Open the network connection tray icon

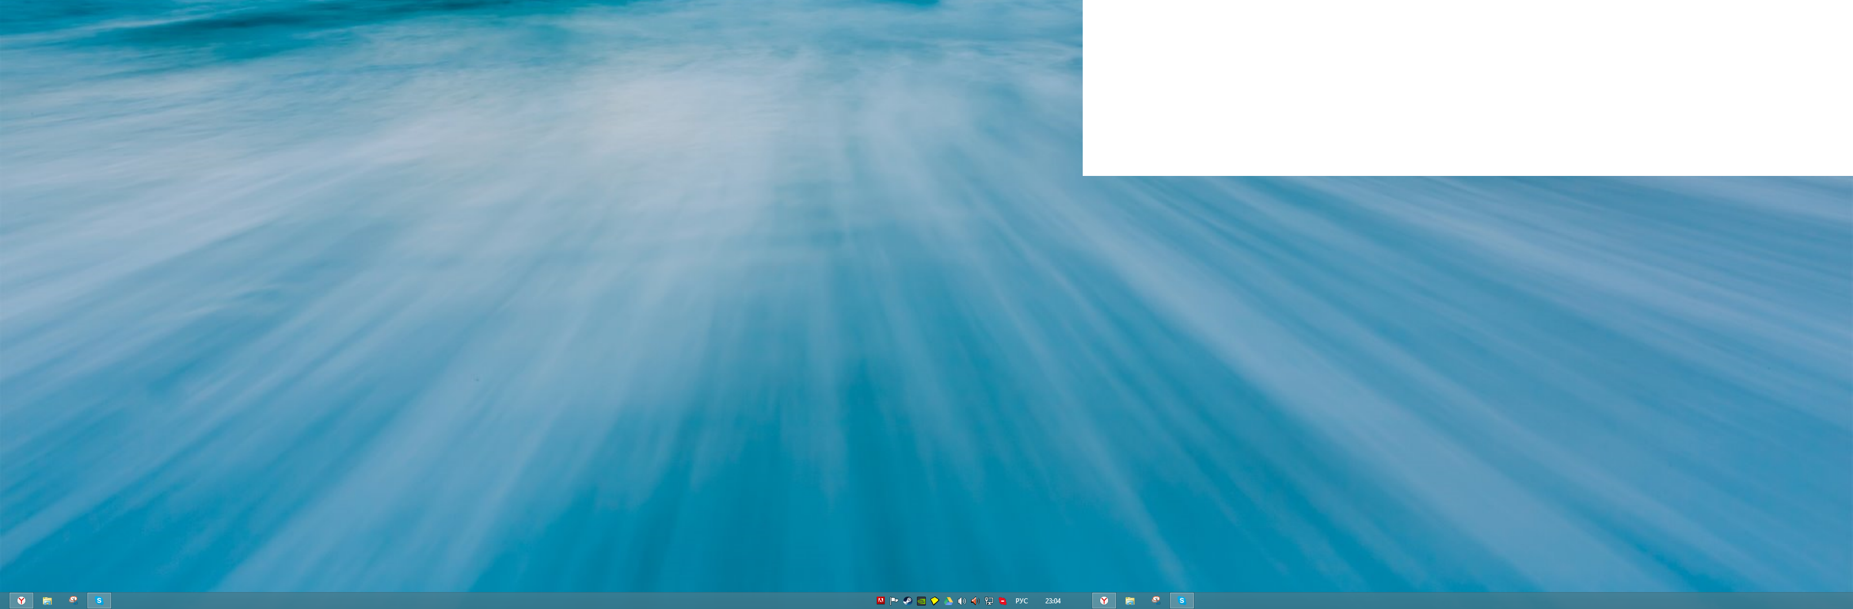point(989,601)
